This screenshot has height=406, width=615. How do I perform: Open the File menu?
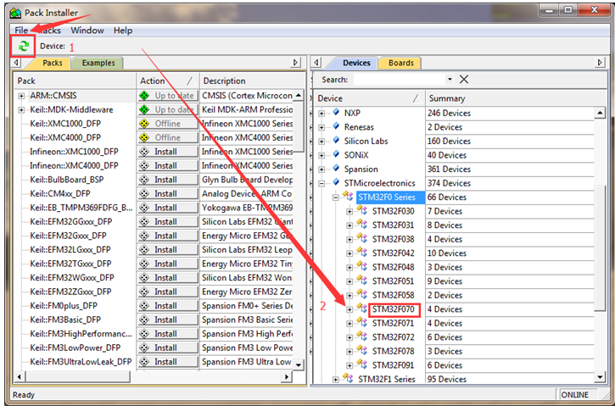point(21,31)
